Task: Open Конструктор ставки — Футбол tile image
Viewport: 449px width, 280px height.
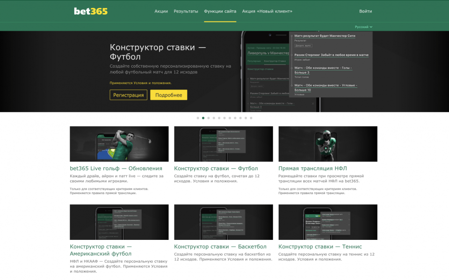Action: click(223, 144)
